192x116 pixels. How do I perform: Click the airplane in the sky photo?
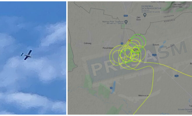[27, 55]
